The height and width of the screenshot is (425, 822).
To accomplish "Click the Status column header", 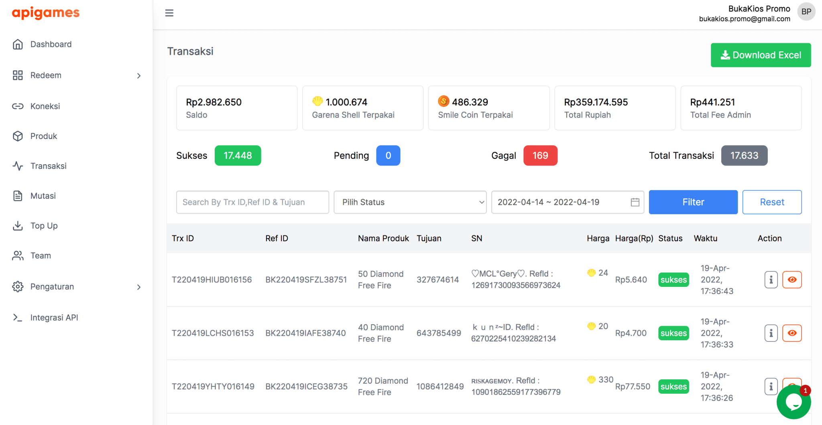I will [670, 238].
